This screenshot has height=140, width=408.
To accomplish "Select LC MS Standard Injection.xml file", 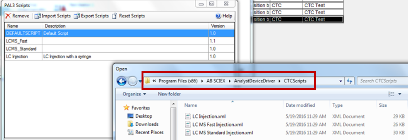I will [223, 133].
